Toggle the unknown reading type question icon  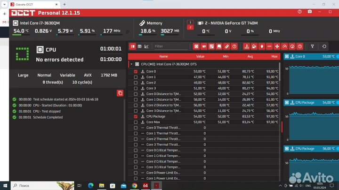(x=299, y=46)
